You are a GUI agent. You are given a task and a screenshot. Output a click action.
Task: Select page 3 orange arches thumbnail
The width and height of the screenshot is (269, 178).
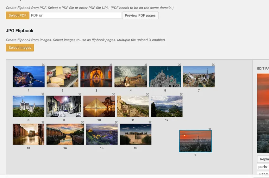[97, 77]
